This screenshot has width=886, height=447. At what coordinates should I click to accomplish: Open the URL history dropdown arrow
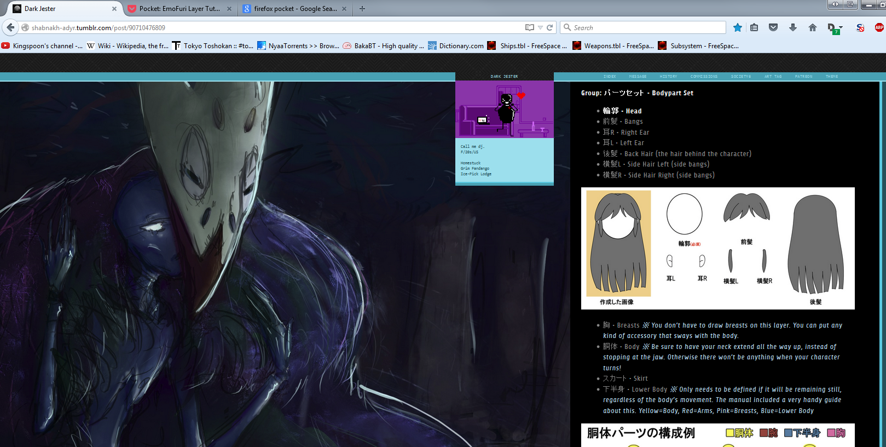540,27
